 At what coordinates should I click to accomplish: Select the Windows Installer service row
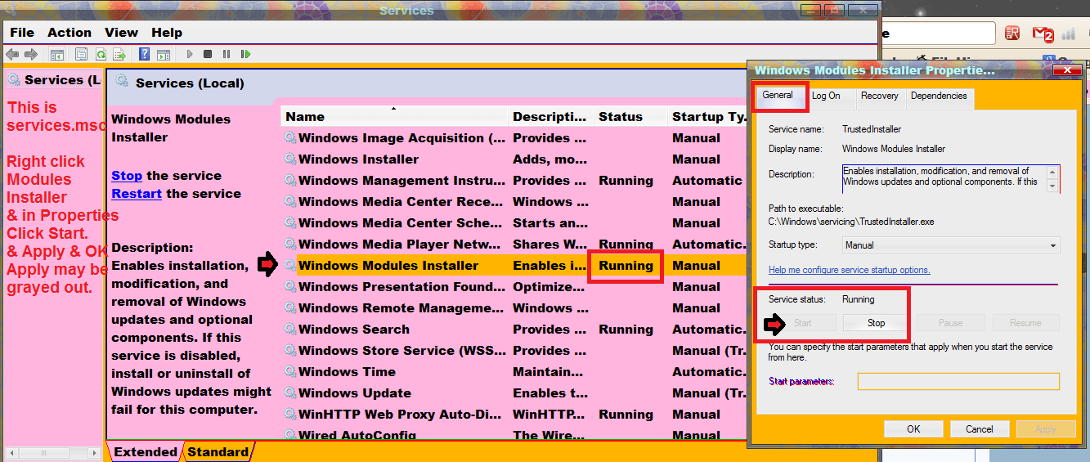pyautogui.click(x=514, y=159)
